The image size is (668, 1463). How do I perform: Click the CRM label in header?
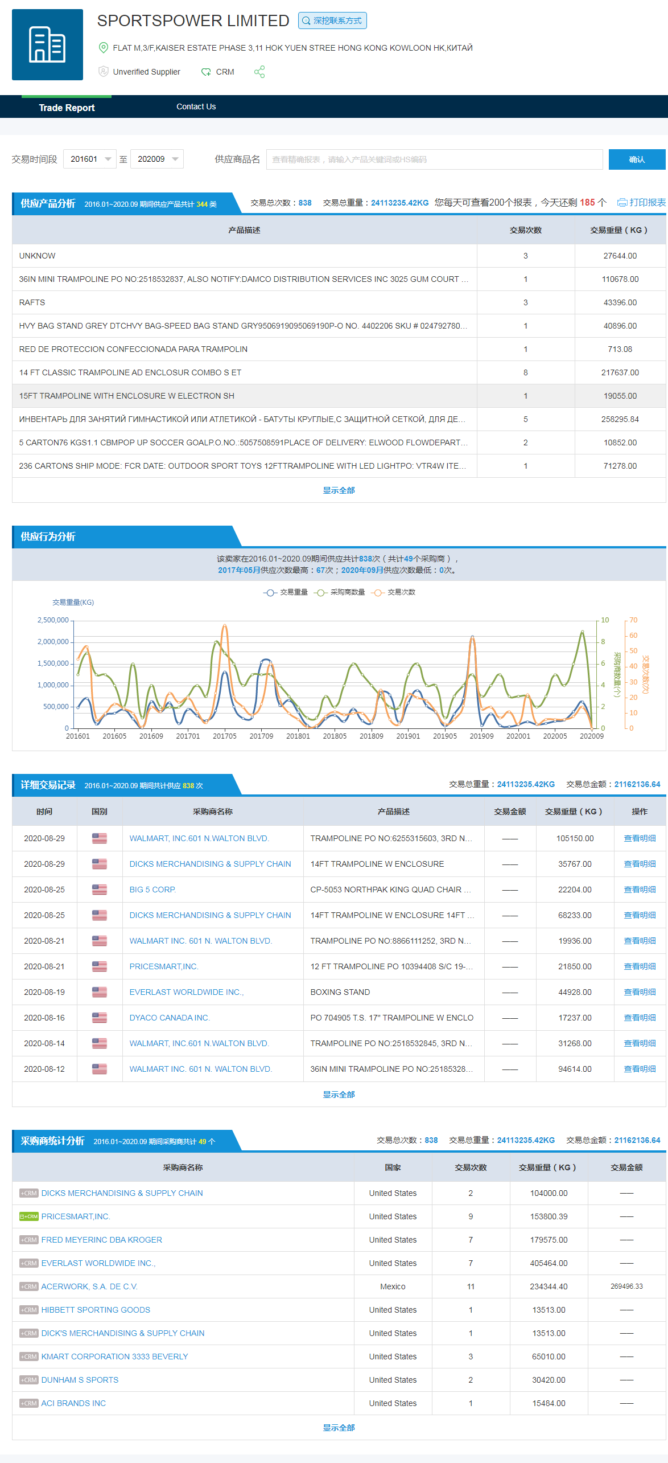coord(225,72)
